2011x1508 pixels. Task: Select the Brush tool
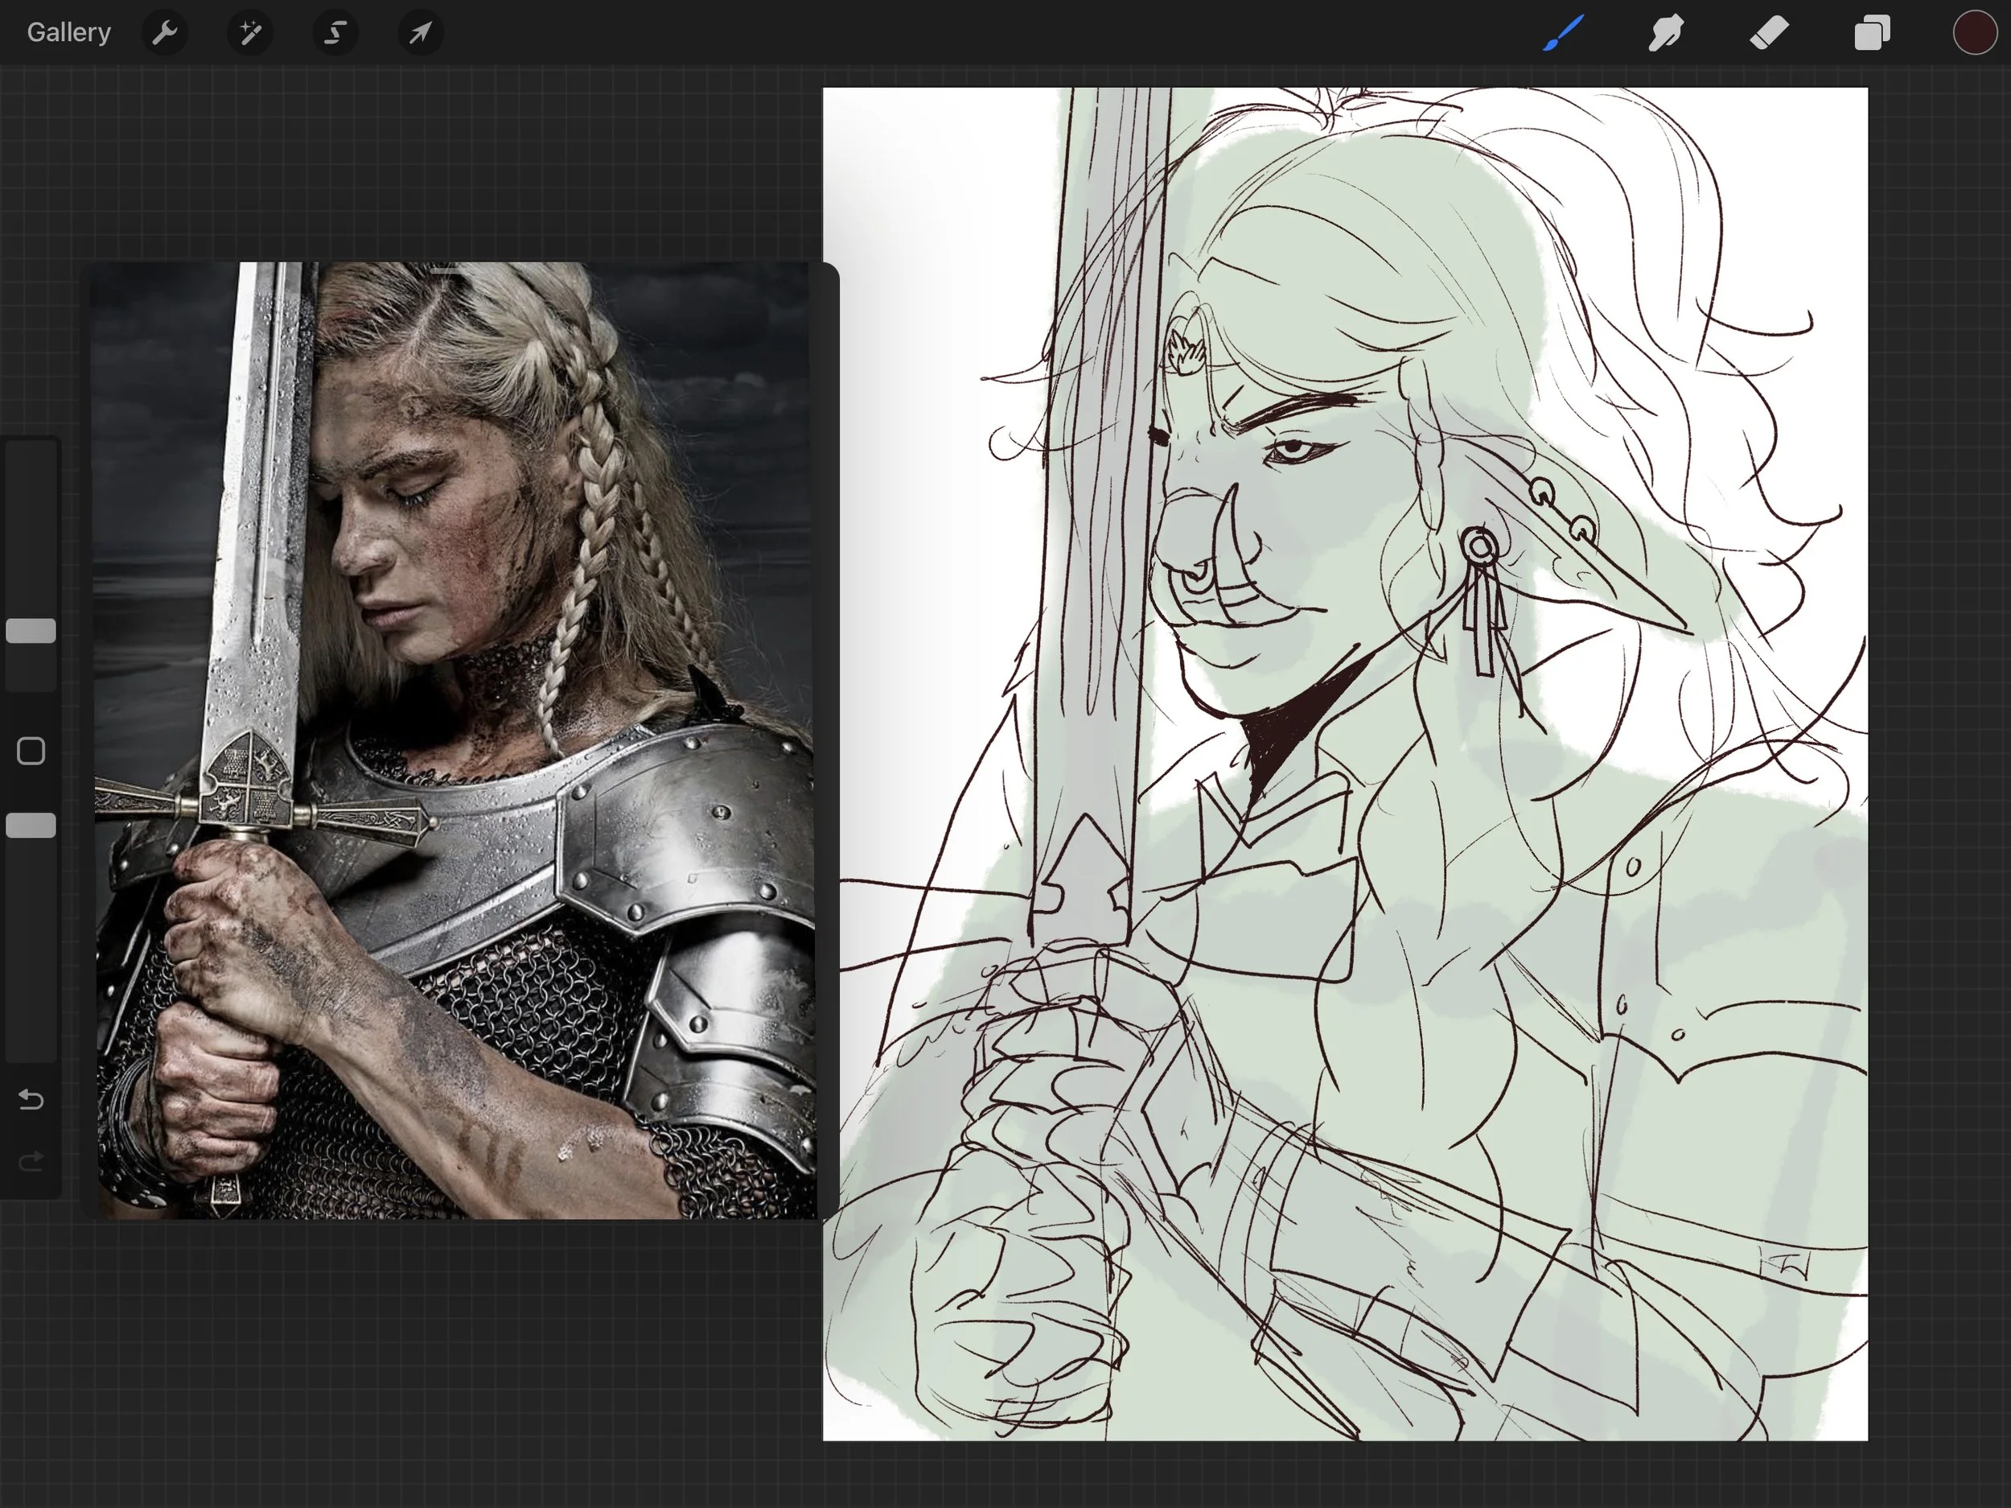pos(1563,34)
